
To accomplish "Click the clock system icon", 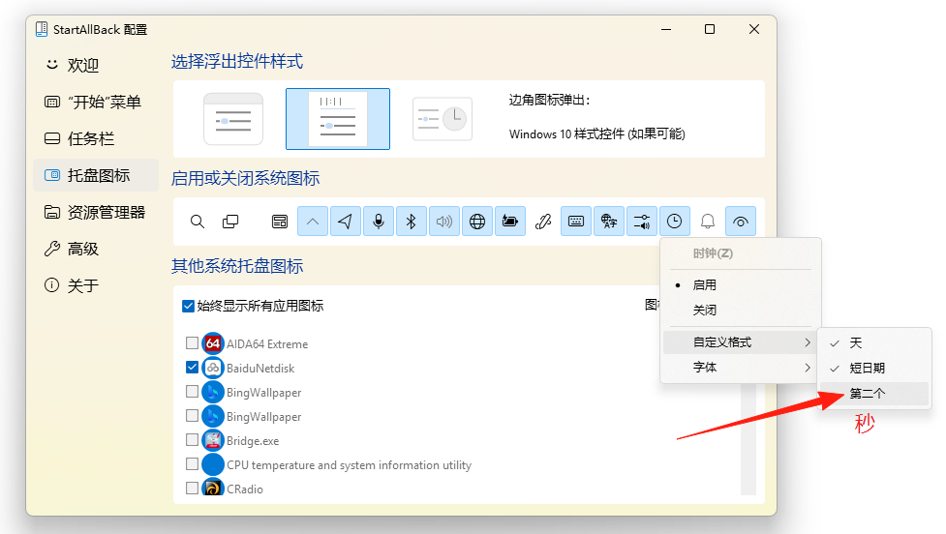I will pos(675,222).
